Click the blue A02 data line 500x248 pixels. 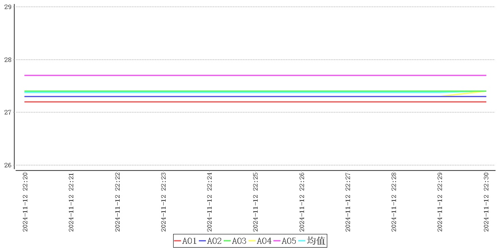249,96
